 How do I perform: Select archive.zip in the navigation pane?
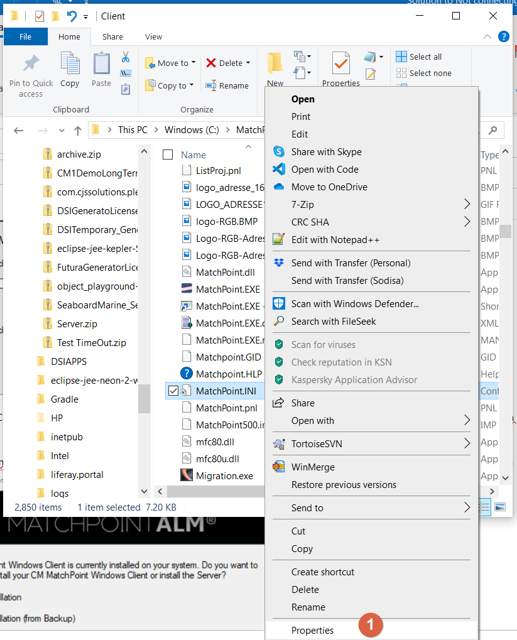pyautogui.click(x=79, y=155)
